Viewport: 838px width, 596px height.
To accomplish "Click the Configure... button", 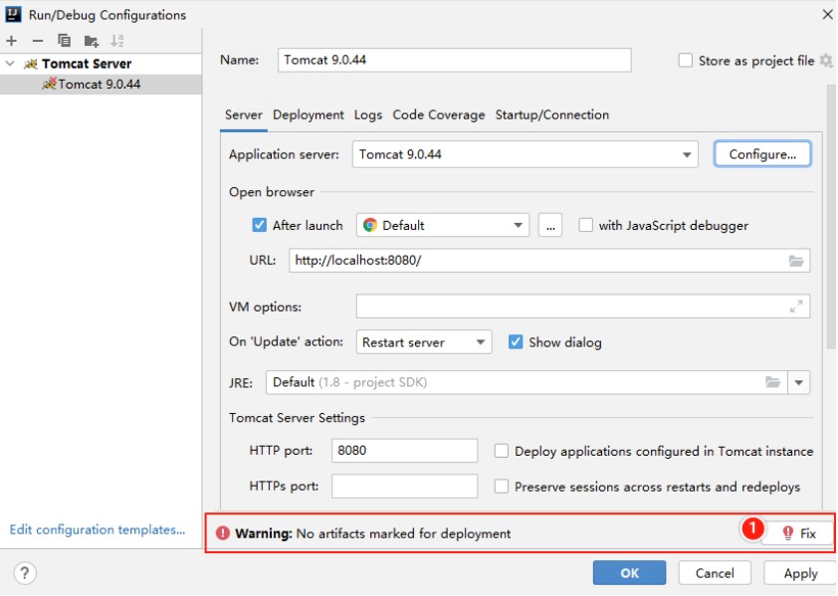I will point(762,154).
